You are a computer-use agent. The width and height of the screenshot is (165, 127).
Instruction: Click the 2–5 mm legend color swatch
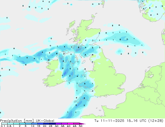coord(22,124)
